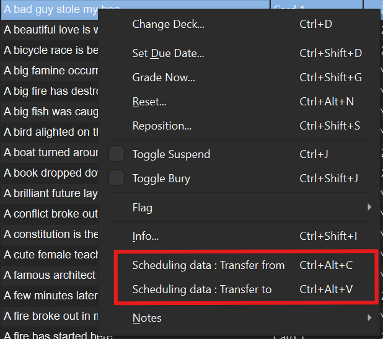Screen dimensions: 383x339
Task: Select the 'A bicycle race' card row
Action: click(x=51, y=50)
